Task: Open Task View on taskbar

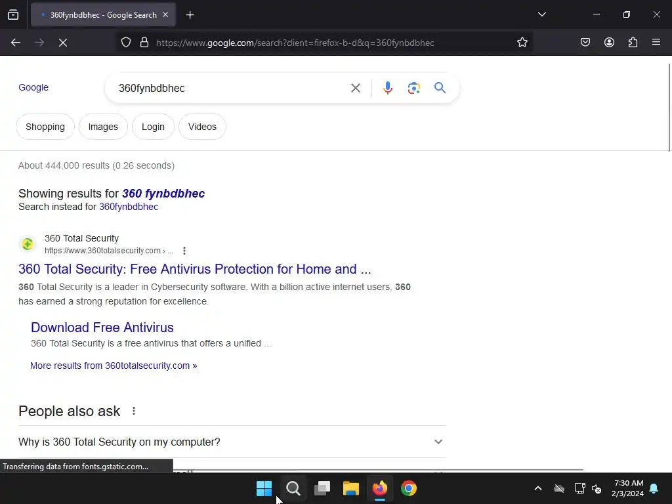Action: point(322,488)
